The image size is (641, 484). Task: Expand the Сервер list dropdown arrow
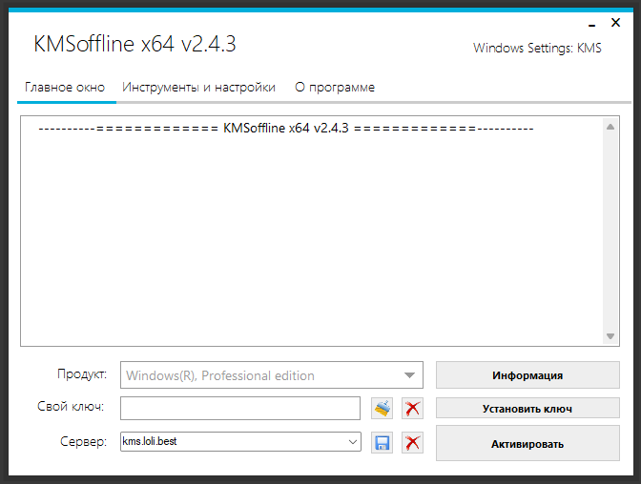(353, 442)
